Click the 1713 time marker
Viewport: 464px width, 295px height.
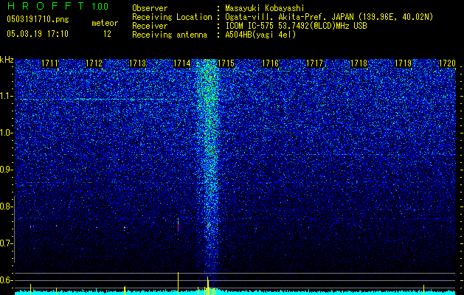pos(138,63)
